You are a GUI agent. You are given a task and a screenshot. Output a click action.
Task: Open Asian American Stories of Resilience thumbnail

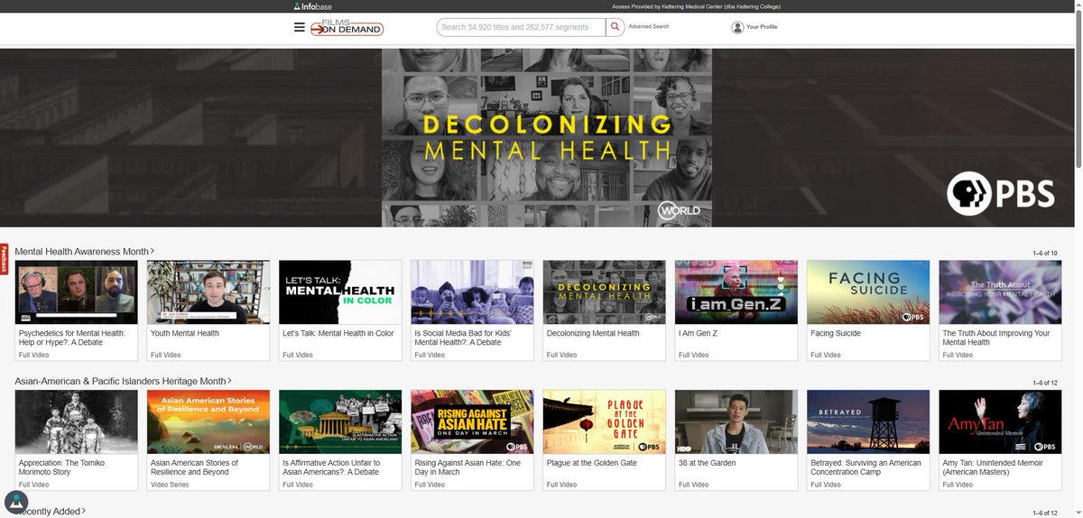pyautogui.click(x=208, y=421)
